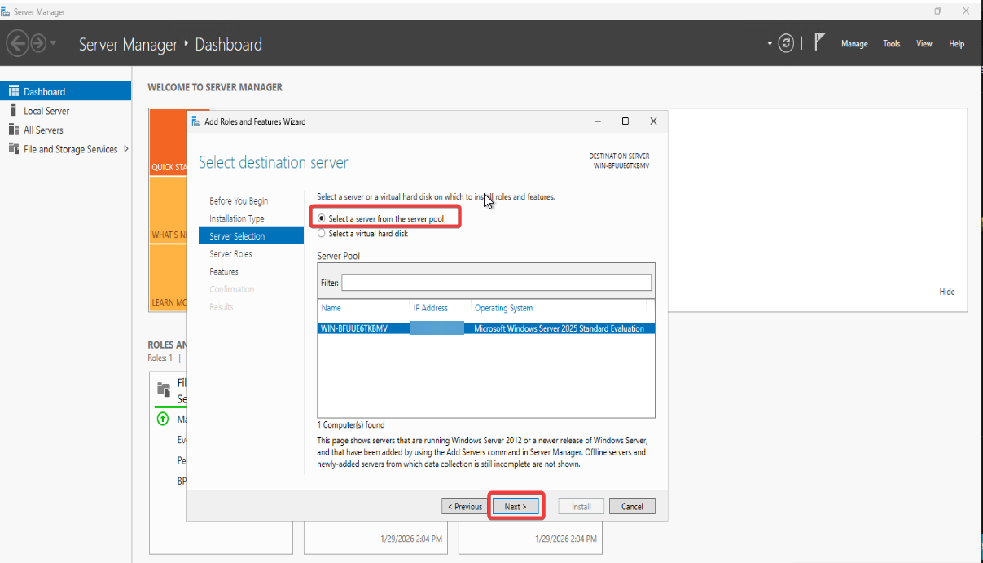
Task: Open navigation history dropdown arrow
Action: (x=54, y=43)
